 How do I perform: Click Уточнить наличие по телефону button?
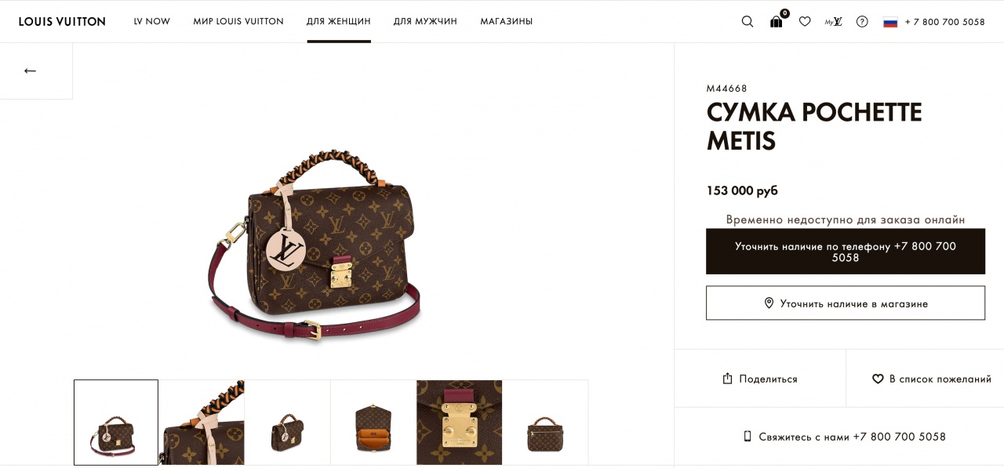846,252
